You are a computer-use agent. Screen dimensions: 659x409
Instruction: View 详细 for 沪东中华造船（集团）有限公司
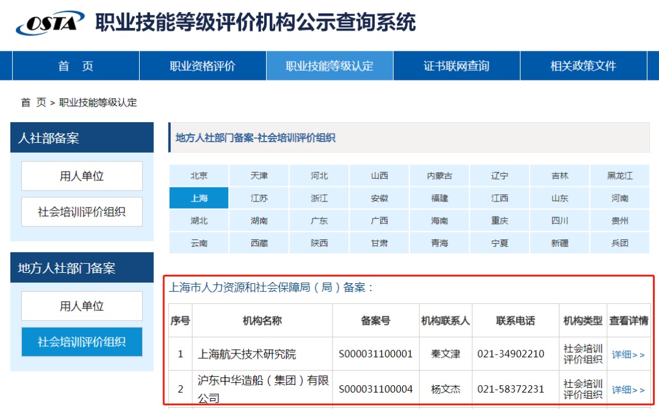pos(628,389)
